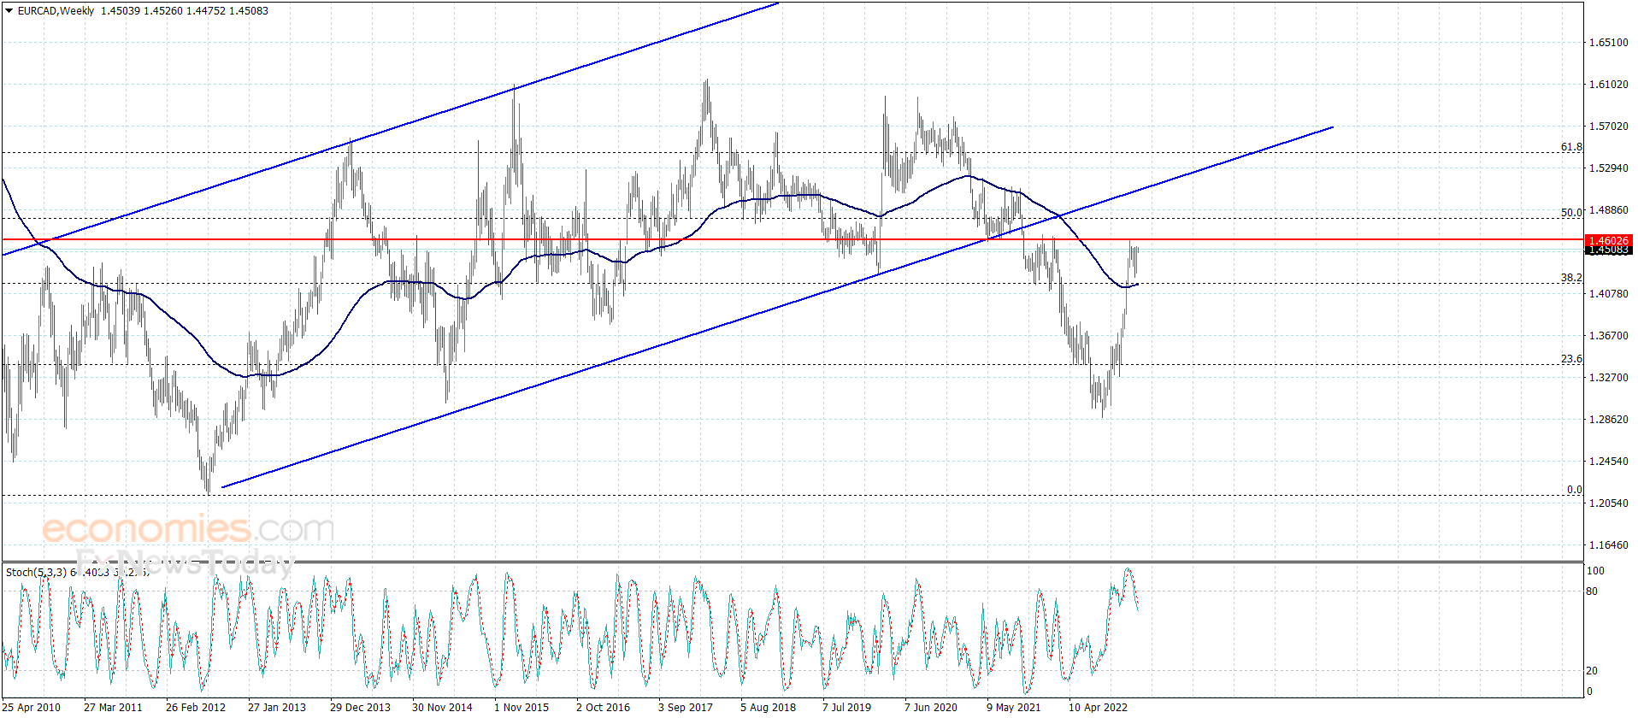Click the 27 Mar 2011 date label
Viewport: 1638px width, 718px height.
[x=114, y=708]
